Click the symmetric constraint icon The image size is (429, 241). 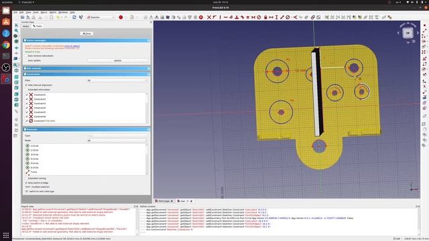tap(253, 17)
